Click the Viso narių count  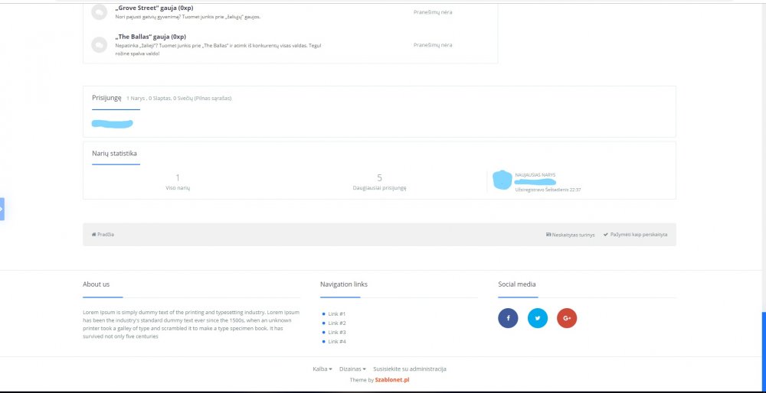(178, 178)
